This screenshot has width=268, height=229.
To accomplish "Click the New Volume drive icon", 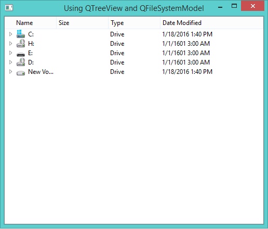I will point(21,73).
